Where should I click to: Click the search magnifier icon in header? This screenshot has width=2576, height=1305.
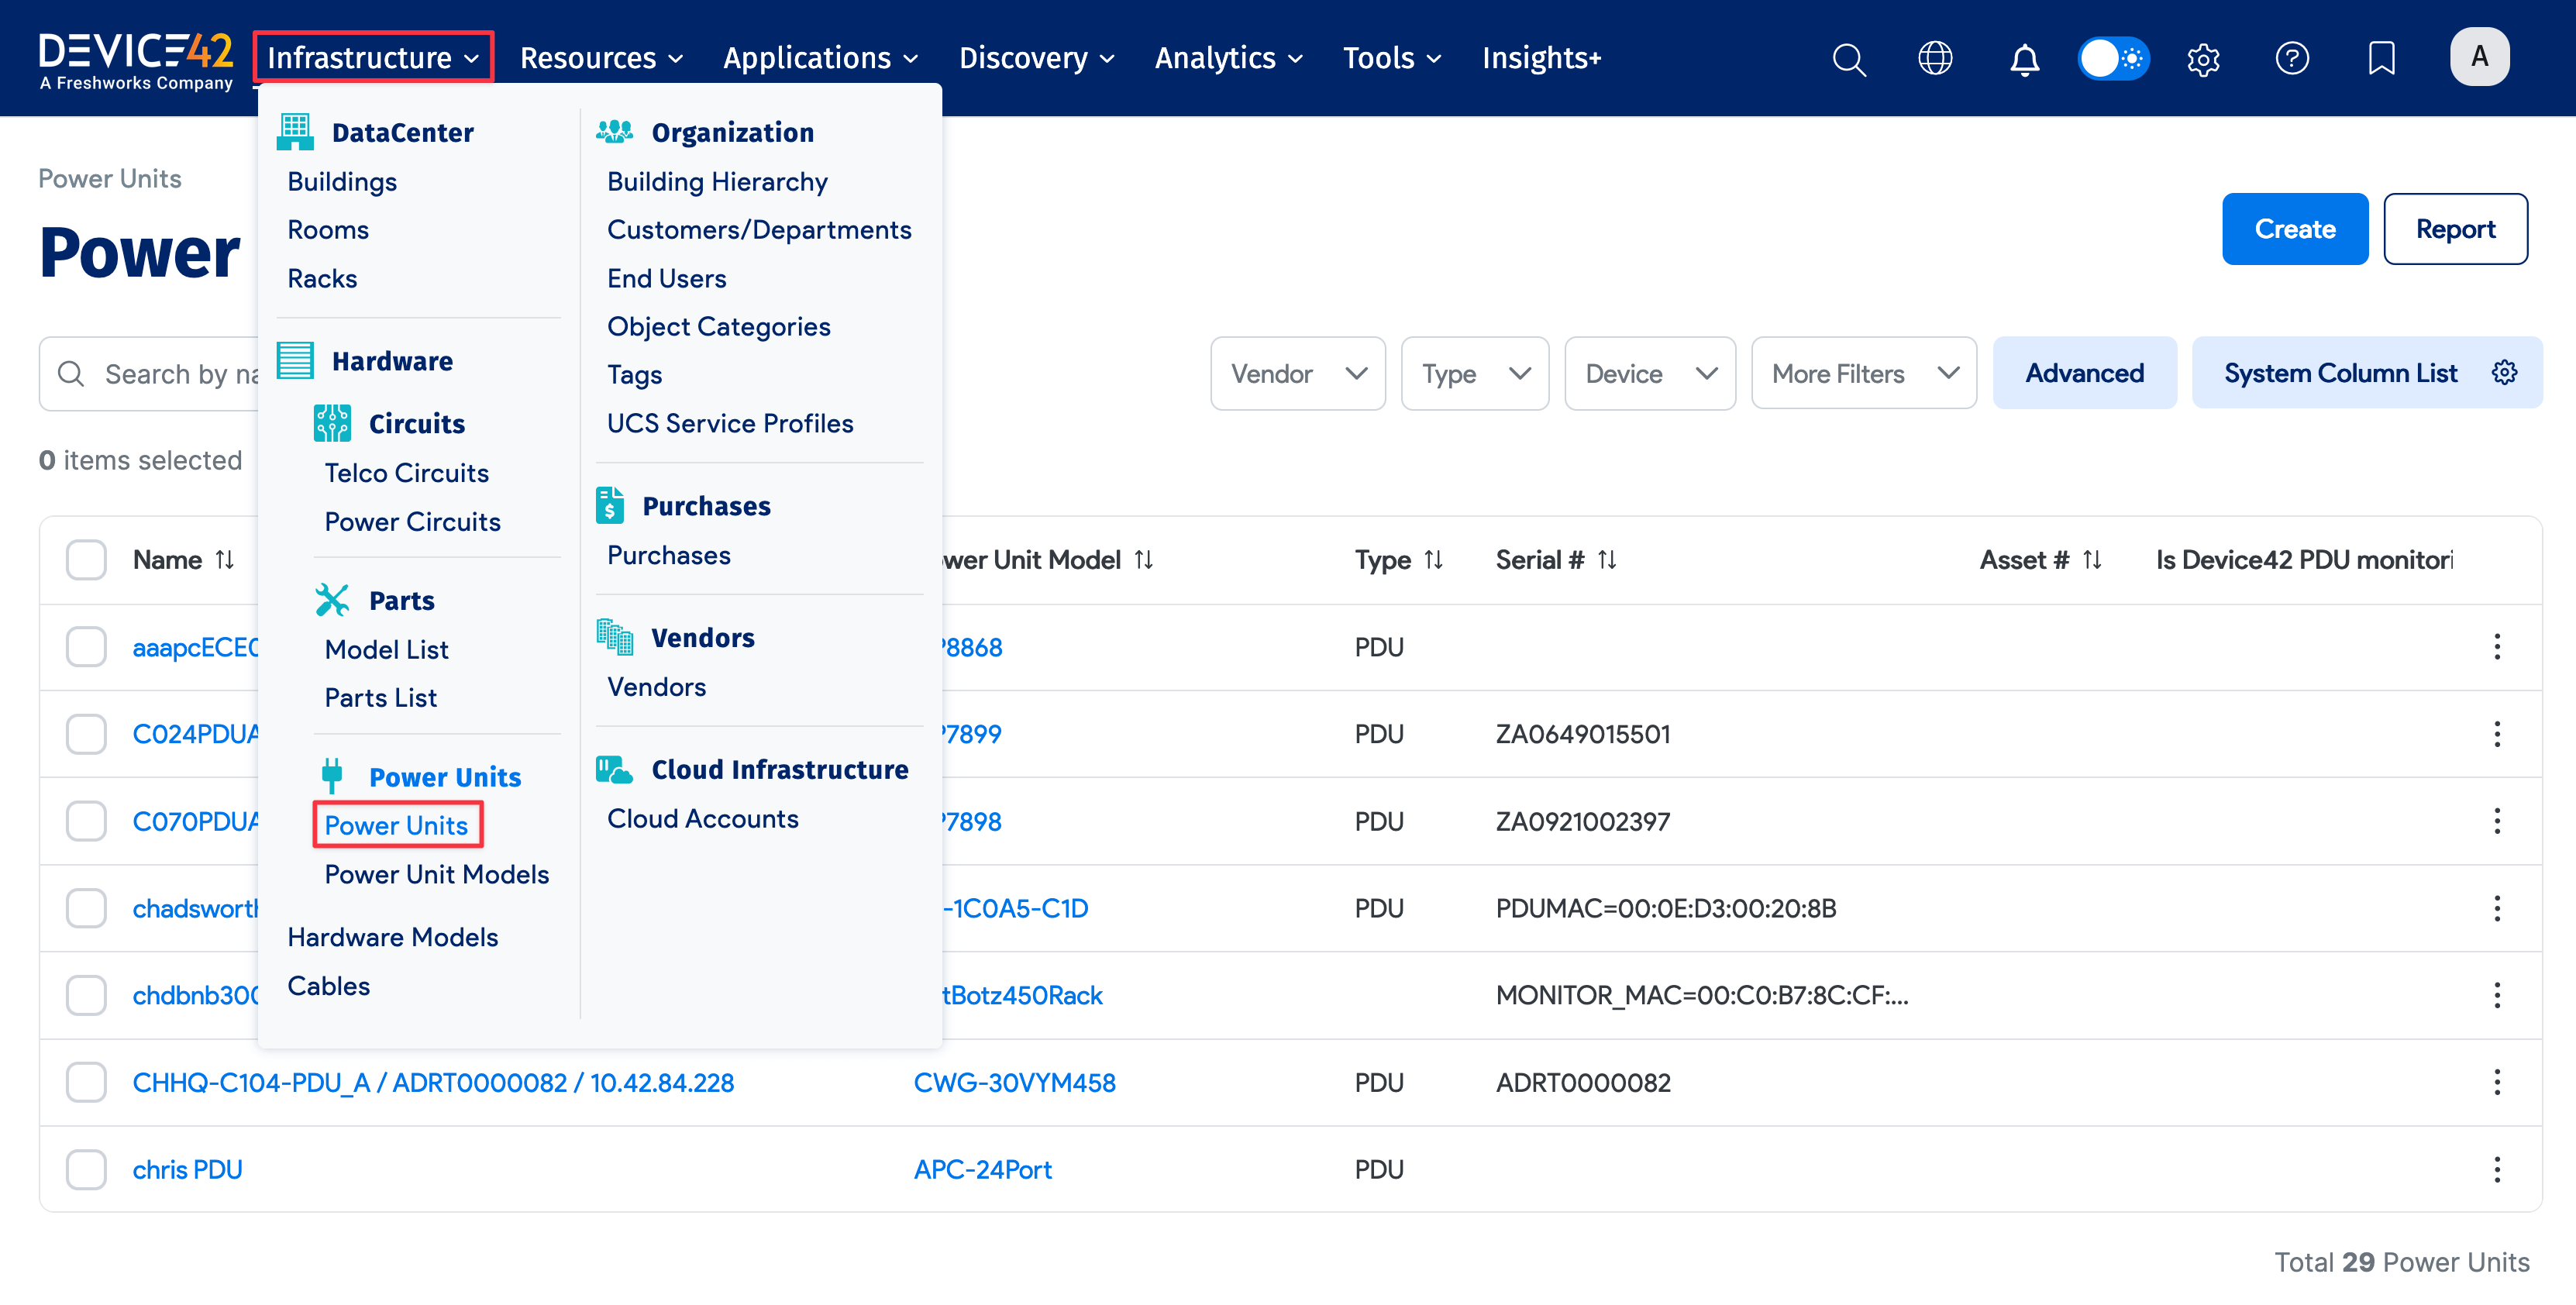(1848, 59)
